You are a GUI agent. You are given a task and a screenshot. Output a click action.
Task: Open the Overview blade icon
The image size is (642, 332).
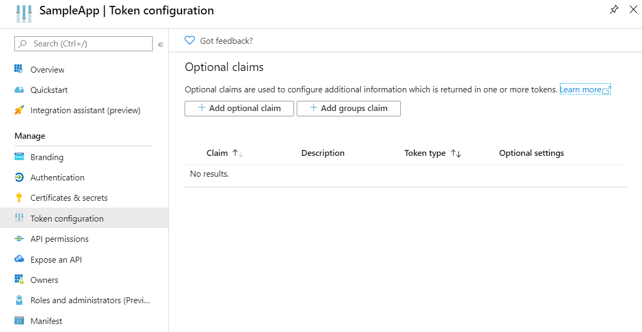pos(20,69)
